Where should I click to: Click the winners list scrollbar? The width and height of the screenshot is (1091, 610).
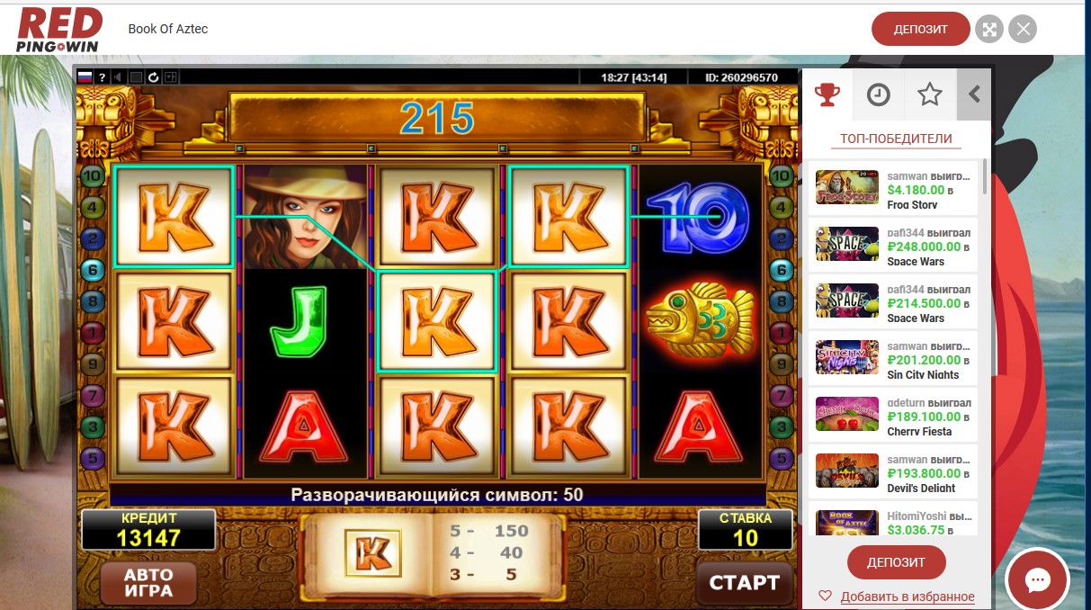(x=985, y=175)
